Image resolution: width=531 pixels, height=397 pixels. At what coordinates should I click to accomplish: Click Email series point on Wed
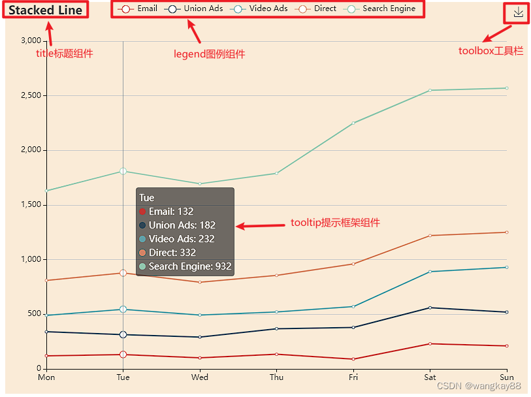(200, 358)
